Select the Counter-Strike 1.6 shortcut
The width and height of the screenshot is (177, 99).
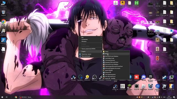tap(116, 87)
